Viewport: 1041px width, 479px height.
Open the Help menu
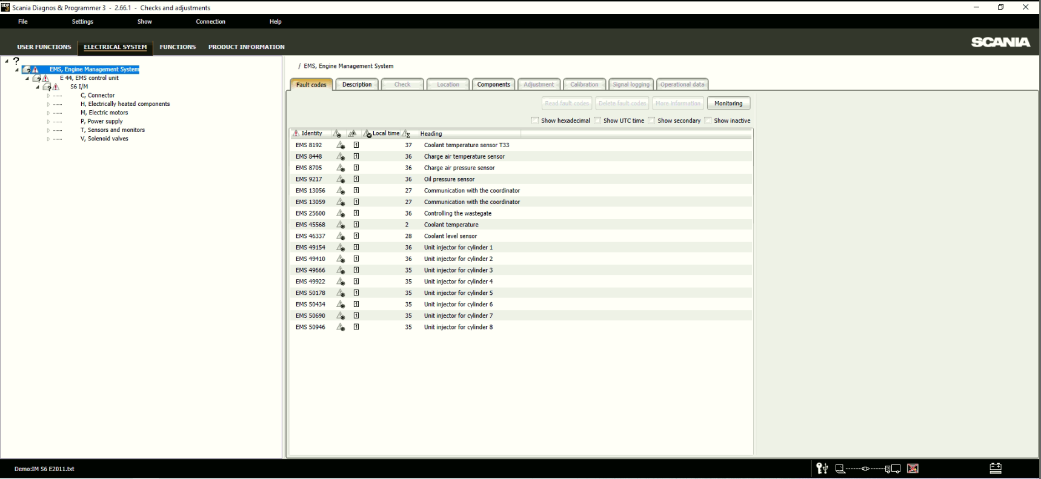(x=276, y=22)
